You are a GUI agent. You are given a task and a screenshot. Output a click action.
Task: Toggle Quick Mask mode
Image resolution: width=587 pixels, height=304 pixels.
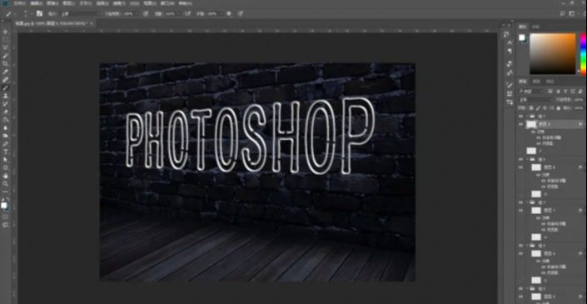5,217
